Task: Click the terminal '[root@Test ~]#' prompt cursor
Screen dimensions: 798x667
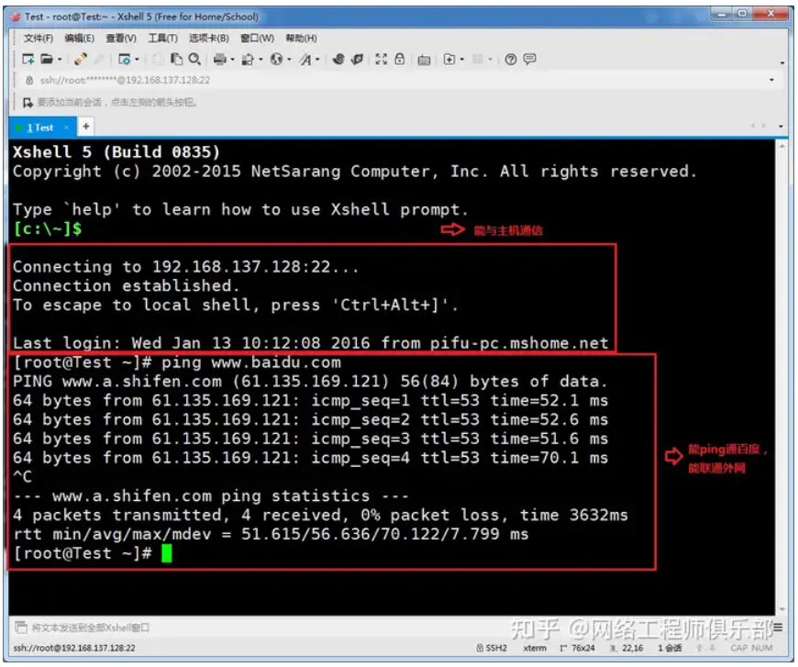Action: coord(167,553)
